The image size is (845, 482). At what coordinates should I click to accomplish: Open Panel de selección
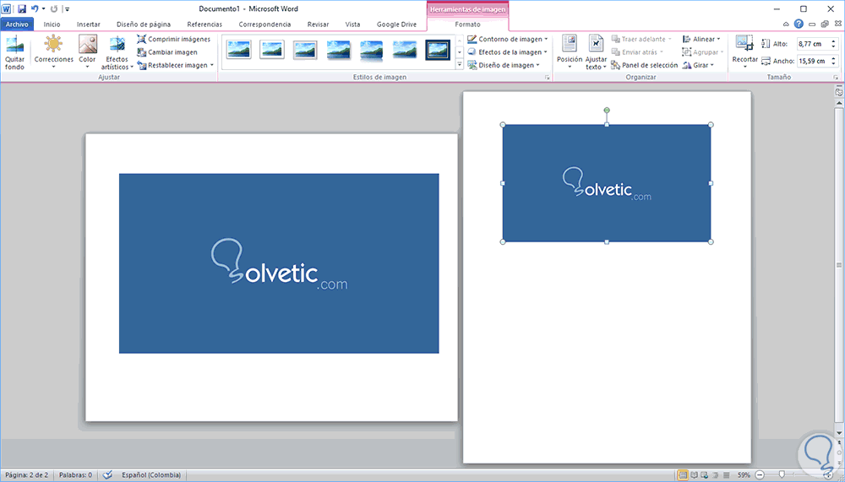pos(645,65)
